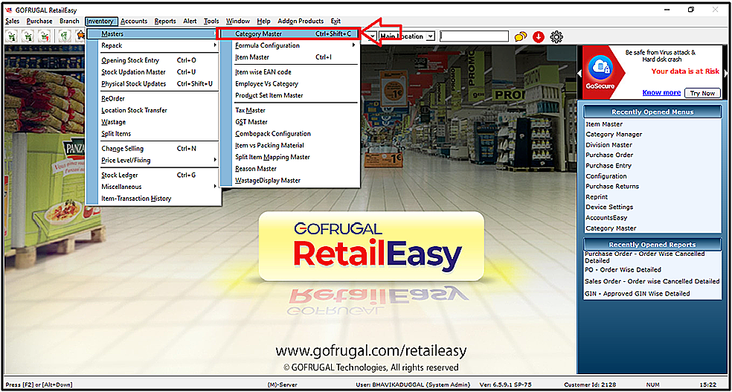Open GIN - Approved GIN Wise Detailed report

click(x=638, y=294)
